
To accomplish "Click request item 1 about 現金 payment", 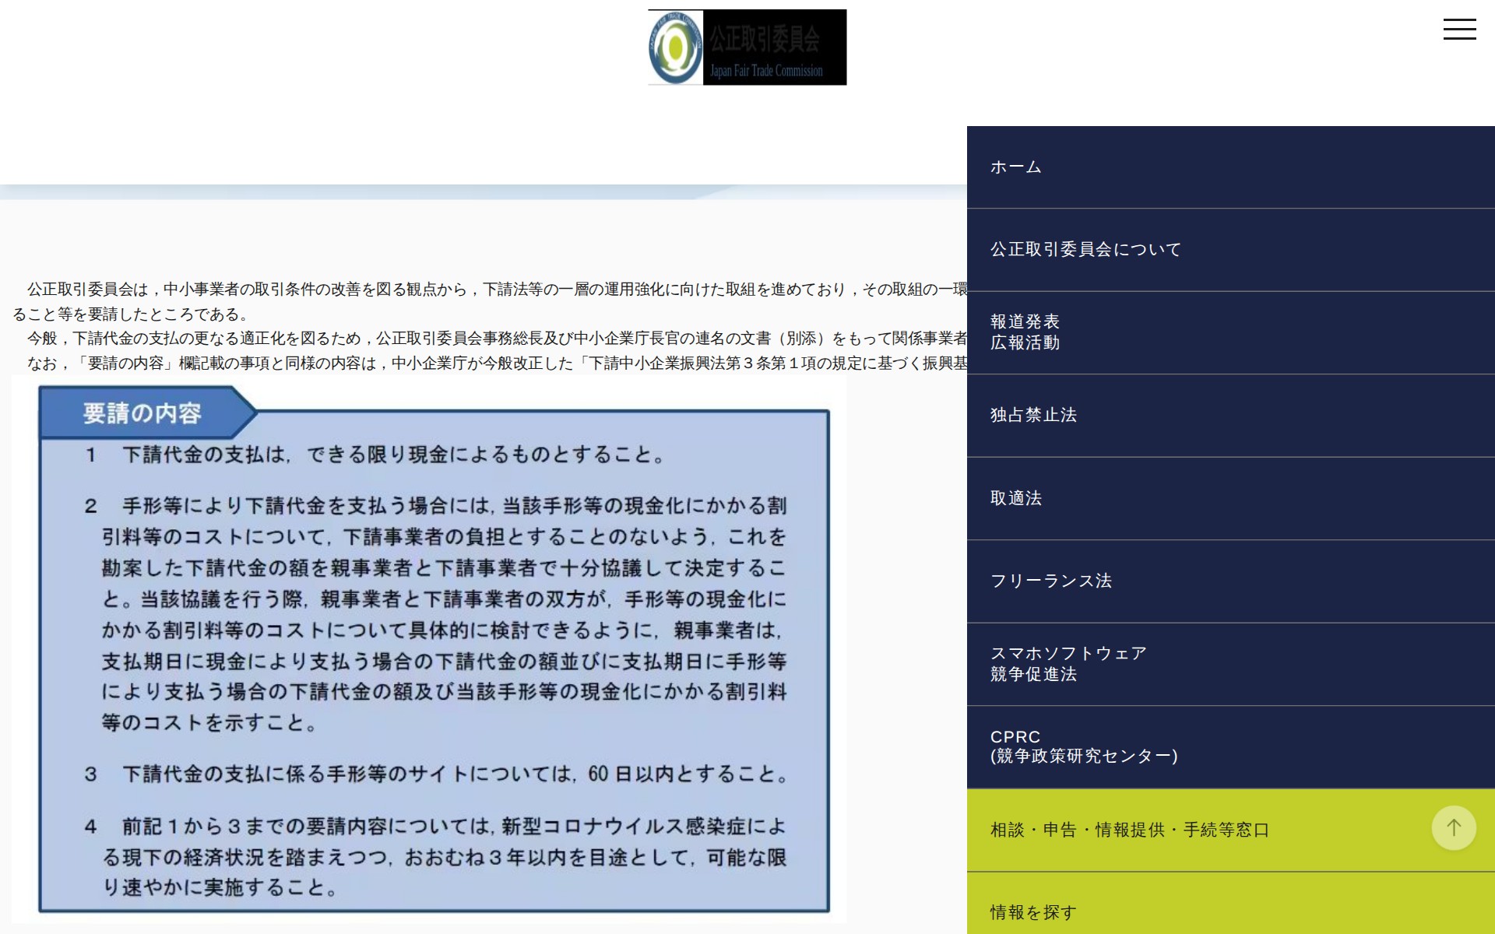I will [x=374, y=455].
